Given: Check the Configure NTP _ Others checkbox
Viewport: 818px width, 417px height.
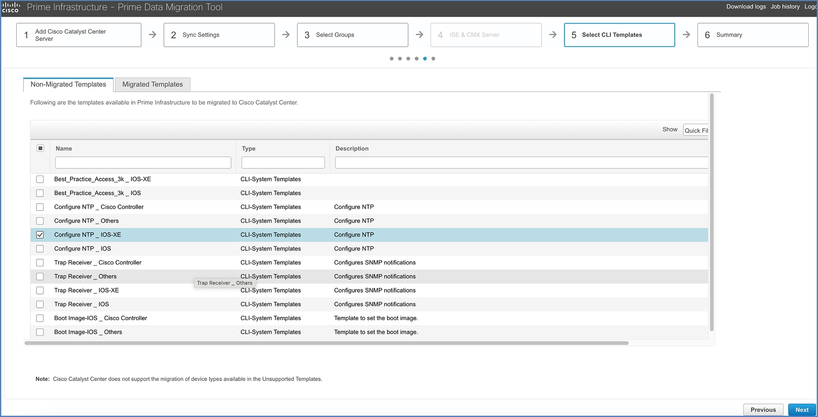Looking at the screenshot, I should coord(40,221).
